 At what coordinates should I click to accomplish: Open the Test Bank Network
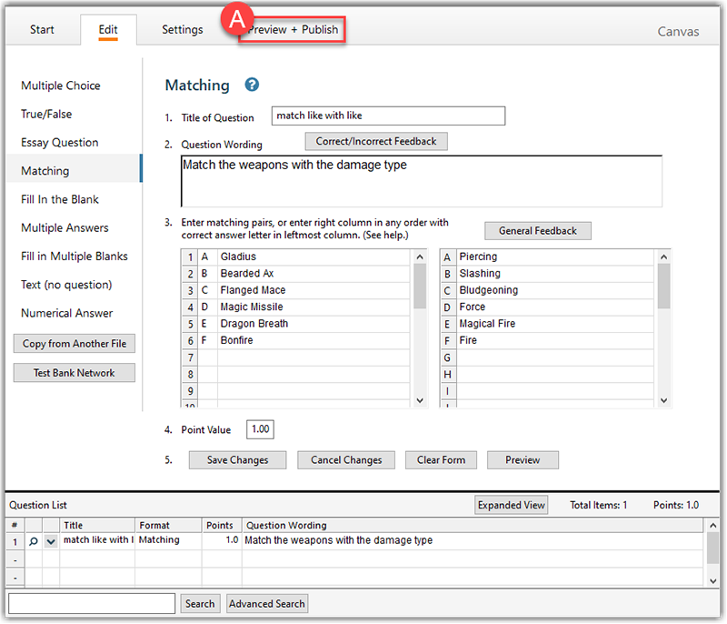[75, 373]
